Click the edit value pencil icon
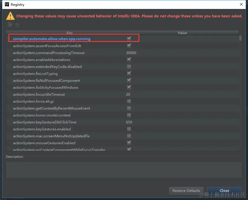248x200 pixels. click(x=10, y=25)
